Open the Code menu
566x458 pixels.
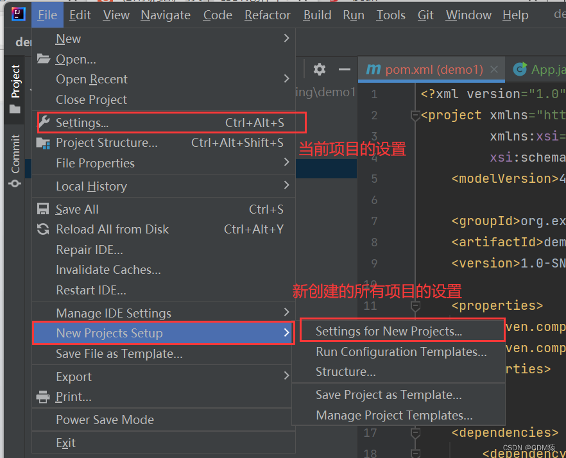218,15
